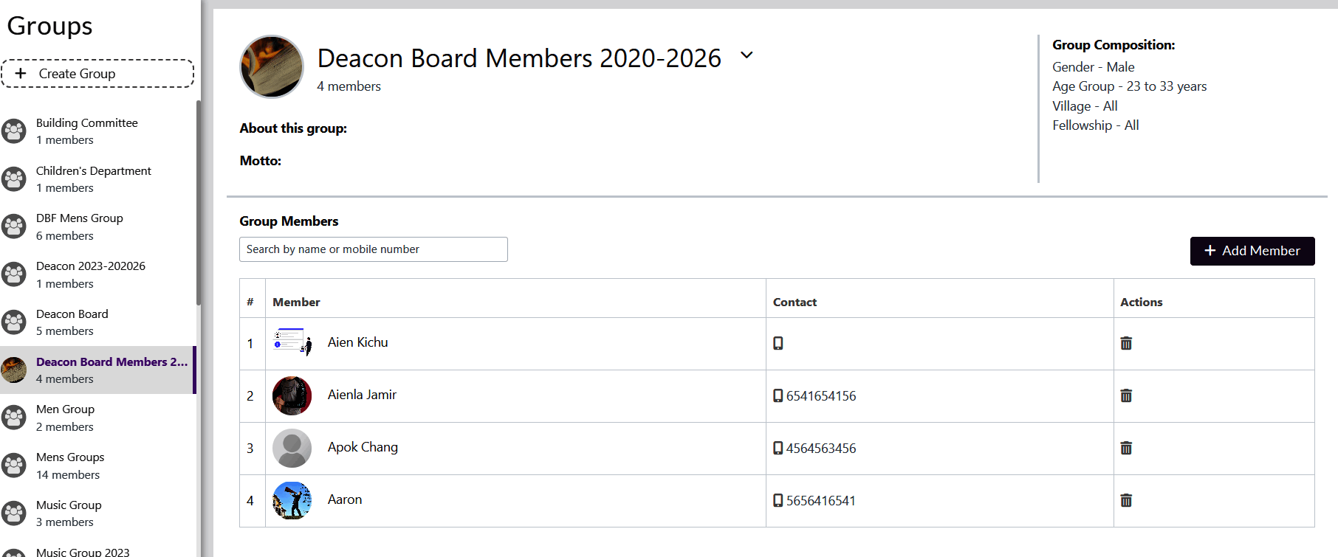The height and width of the screenshot is (557, 1338).
Task: Delete Aien Kichu using trash icon
Action: (x=1126, y=343)
